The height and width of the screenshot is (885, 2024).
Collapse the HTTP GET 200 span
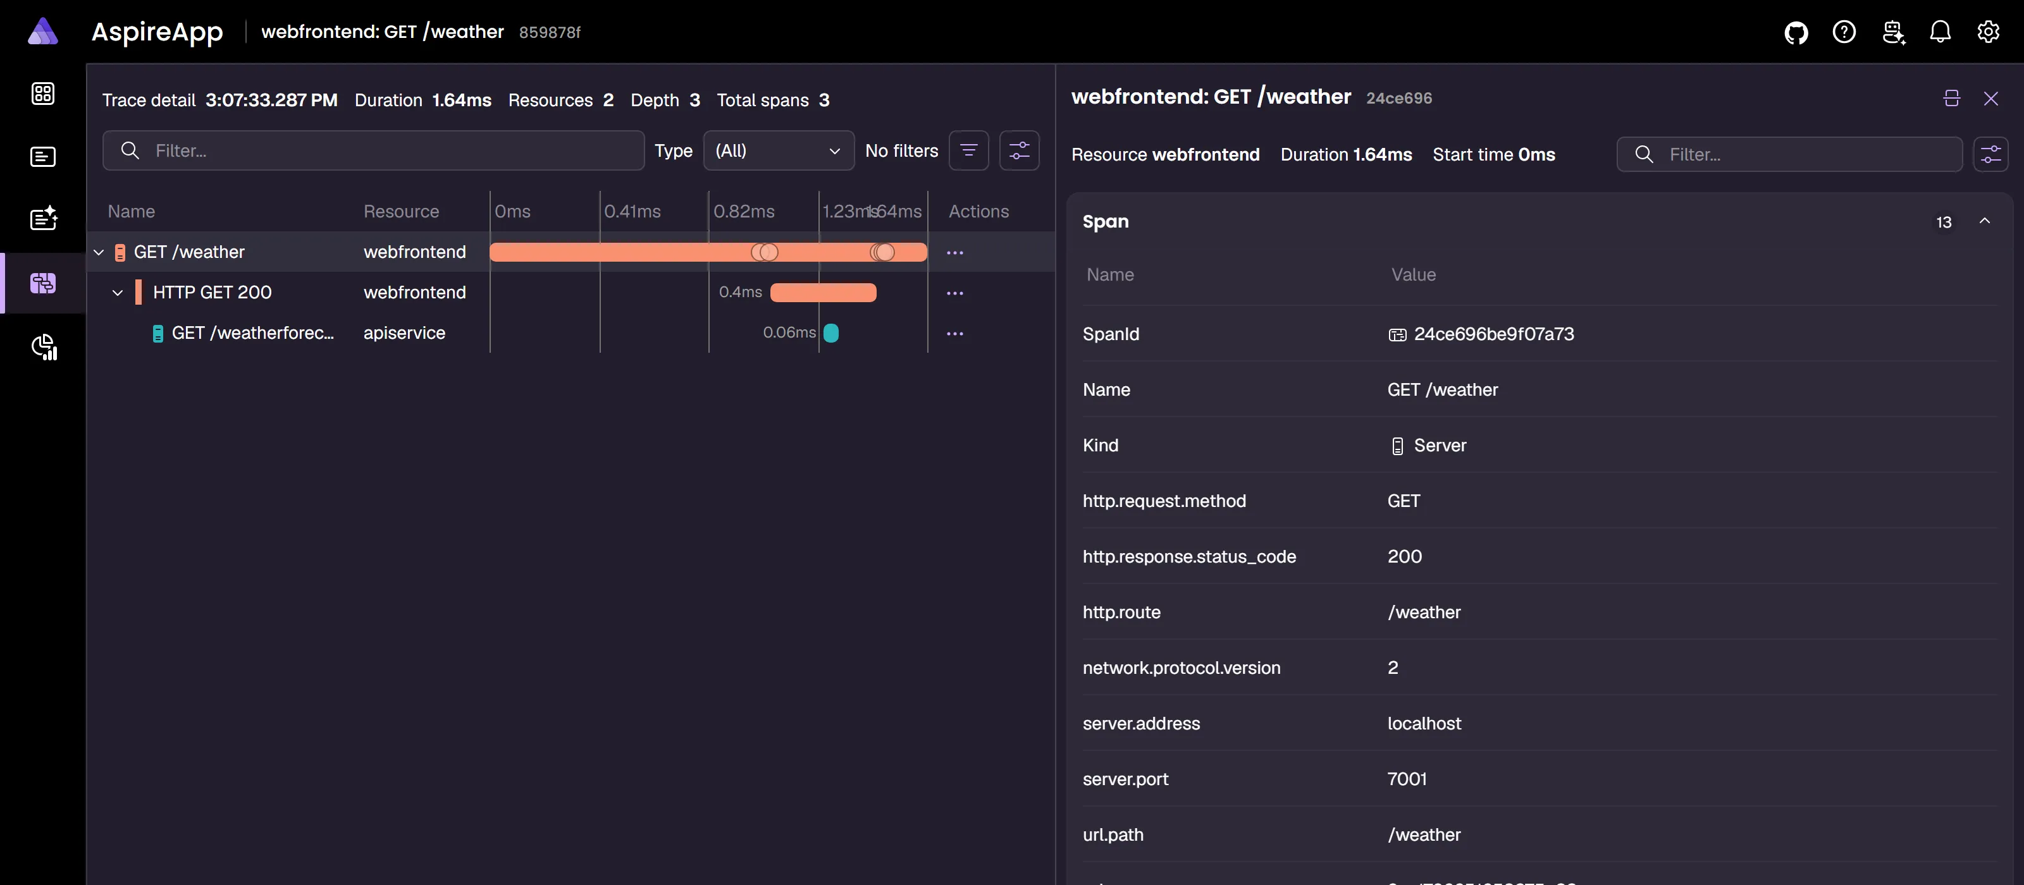[x=118, y=293]
